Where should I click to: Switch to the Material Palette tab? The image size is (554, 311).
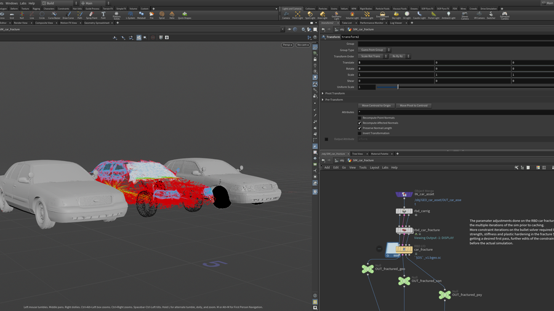pos(380,154)
